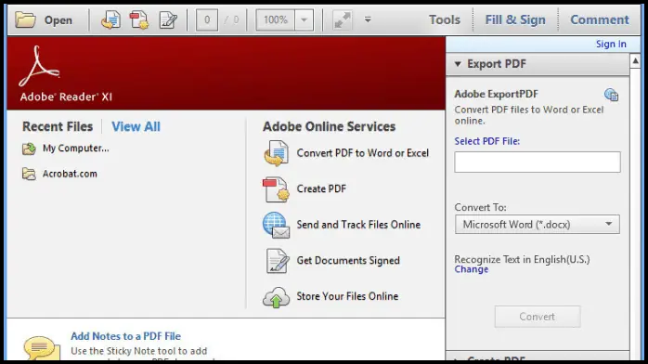
Task: Collapse the Export PDF section
Action: [x=458, y=64]
